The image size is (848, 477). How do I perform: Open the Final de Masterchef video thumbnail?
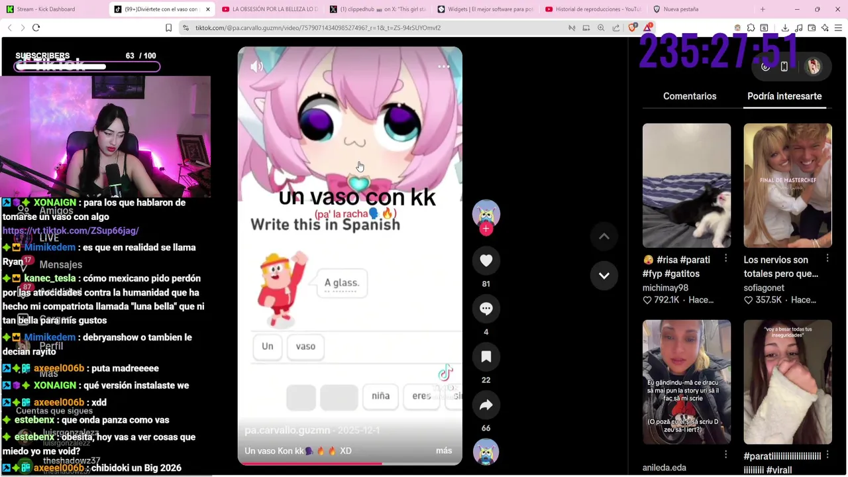[788, 185]
